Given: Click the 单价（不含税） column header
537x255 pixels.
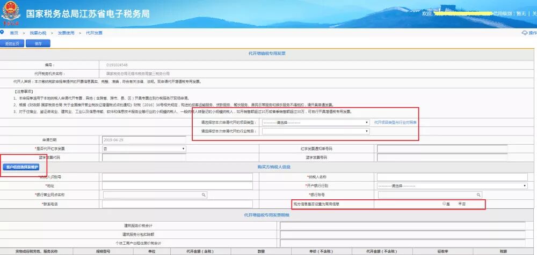Looking at the screenshot, I should point(321,252).
